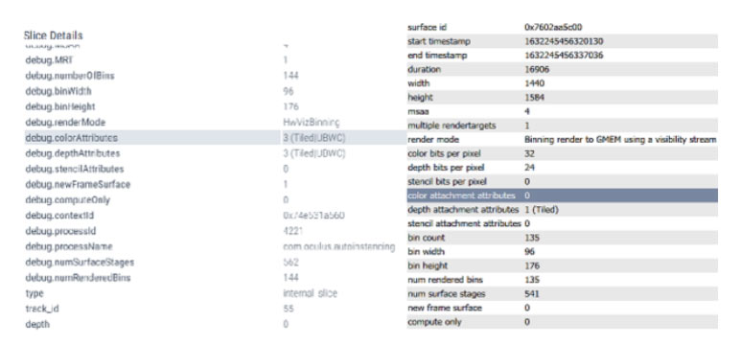Select the compute only row
741x345 pixels.
pyautogui.click(x=562, y=322)
